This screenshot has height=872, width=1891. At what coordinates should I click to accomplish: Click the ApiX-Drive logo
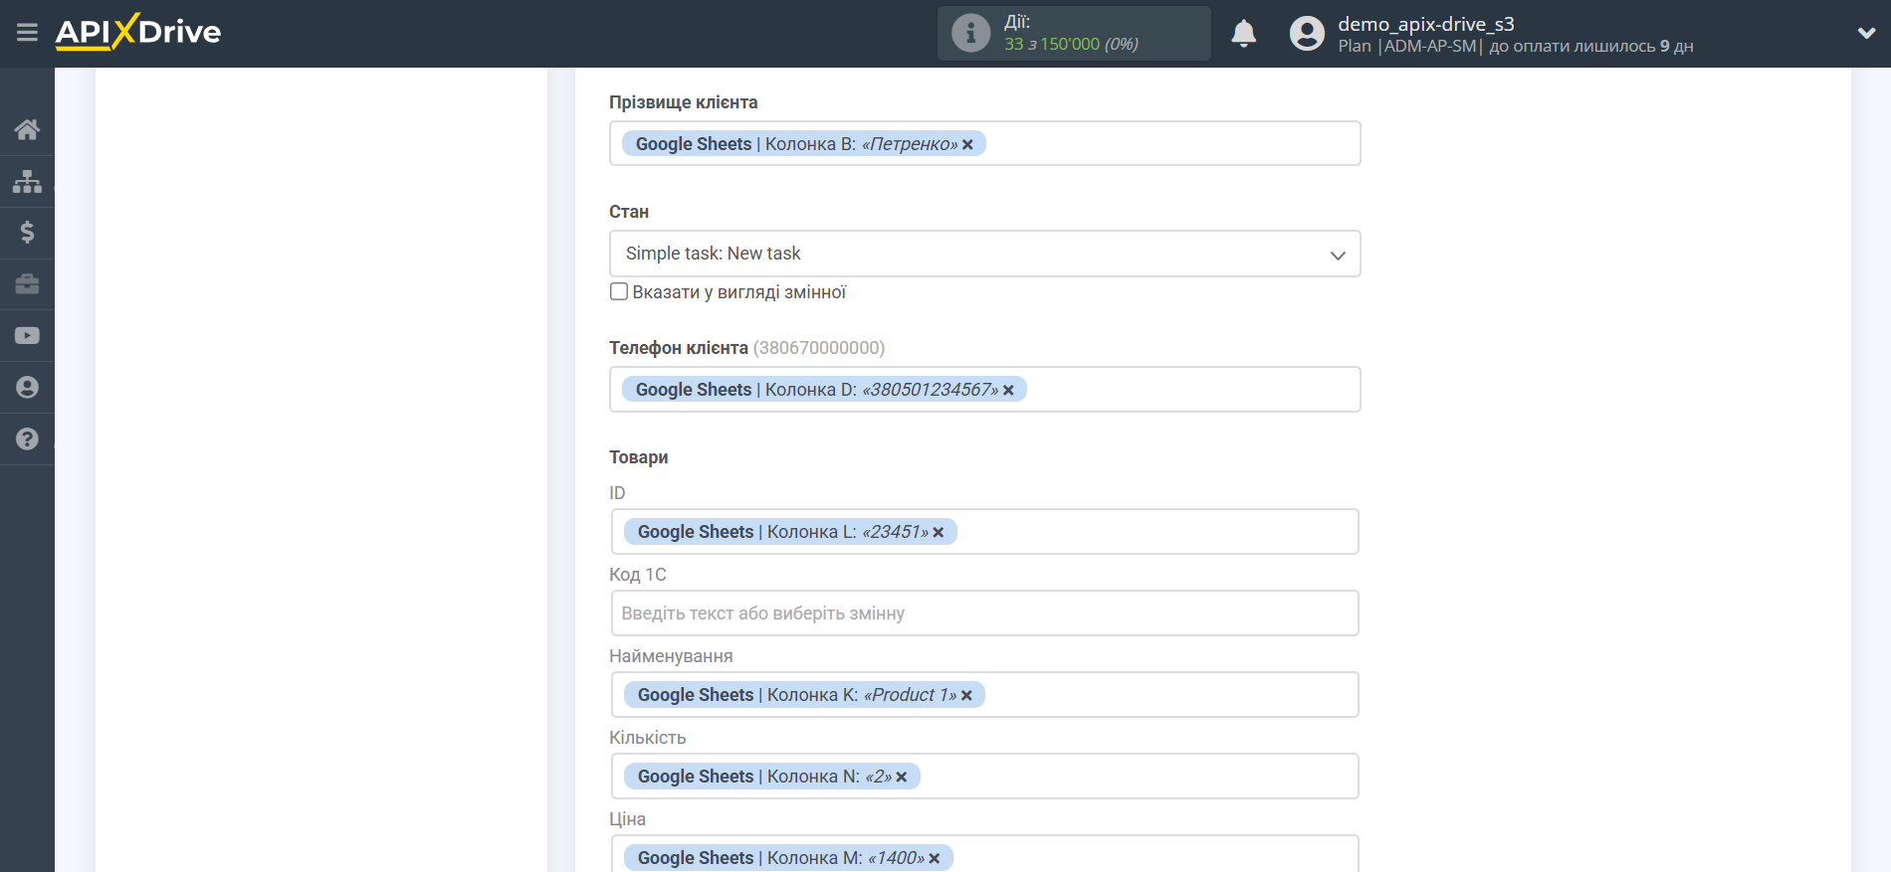[138, 32]
